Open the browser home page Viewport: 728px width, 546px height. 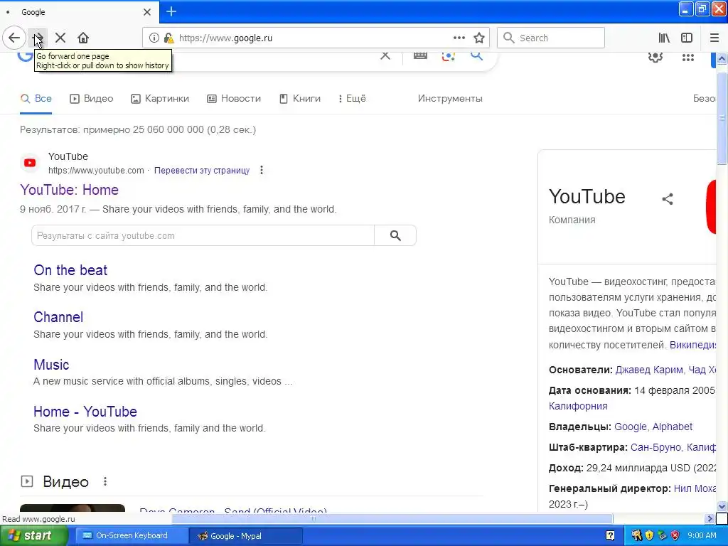(83, 38)
